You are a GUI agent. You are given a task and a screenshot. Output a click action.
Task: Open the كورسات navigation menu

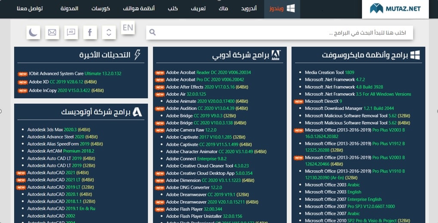(101, 9)
